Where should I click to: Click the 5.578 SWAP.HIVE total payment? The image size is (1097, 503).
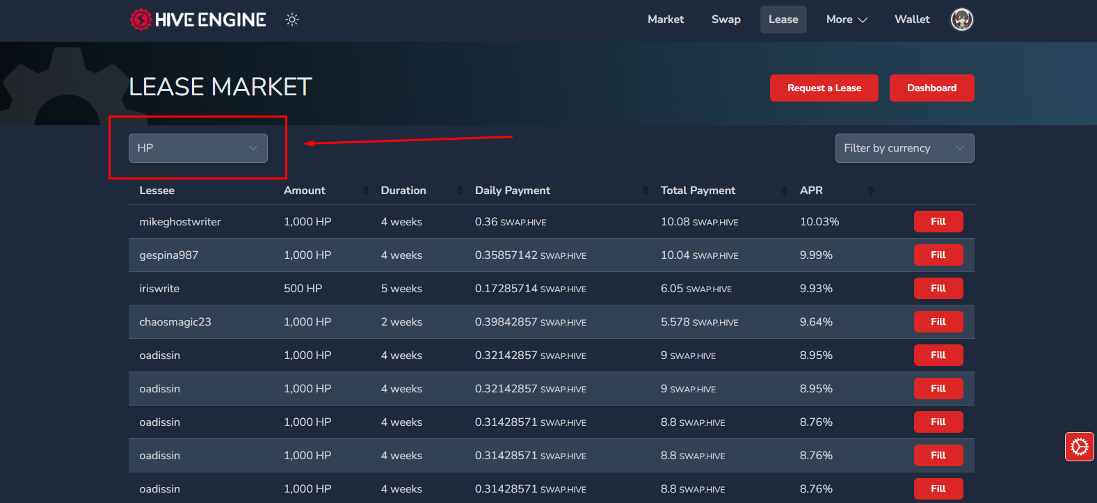pos(700,322)
